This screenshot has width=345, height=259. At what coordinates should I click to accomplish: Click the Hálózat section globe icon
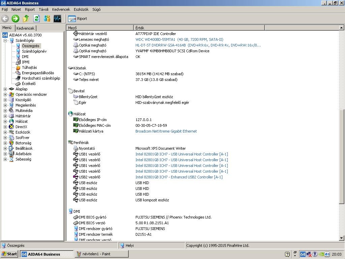70,114
